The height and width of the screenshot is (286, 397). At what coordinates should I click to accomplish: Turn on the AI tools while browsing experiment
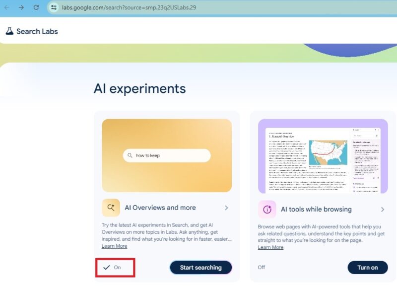point(367,267)
